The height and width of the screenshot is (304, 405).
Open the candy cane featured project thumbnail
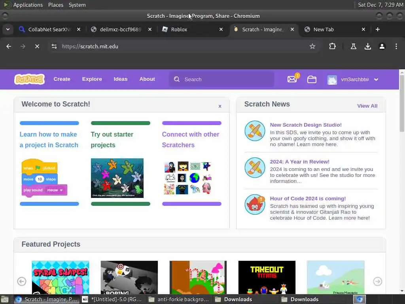pyautogui.click(x=198, y=277)
